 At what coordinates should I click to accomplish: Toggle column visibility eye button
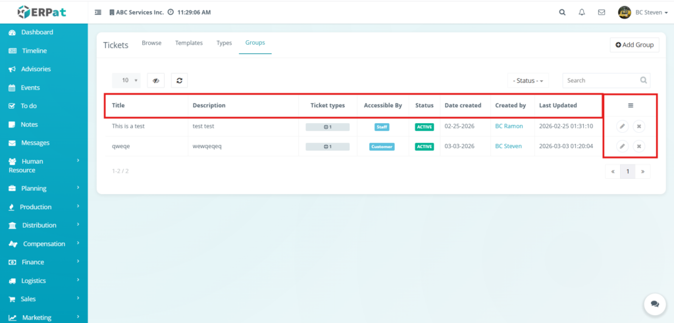pyautogui.click(x=156, y=80)
